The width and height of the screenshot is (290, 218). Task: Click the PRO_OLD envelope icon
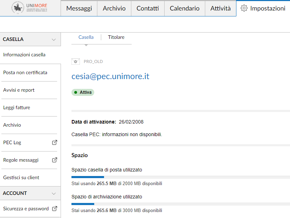click(x=75, y=62)
